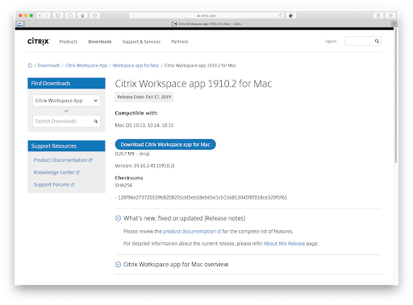Click external-link icon beside Support Forums

[73, 184]
